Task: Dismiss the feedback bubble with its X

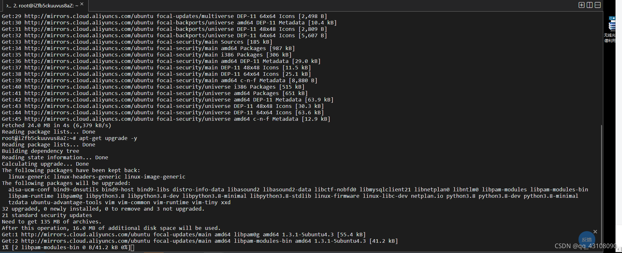Action: pyautogui.click(x=595, y=231)
